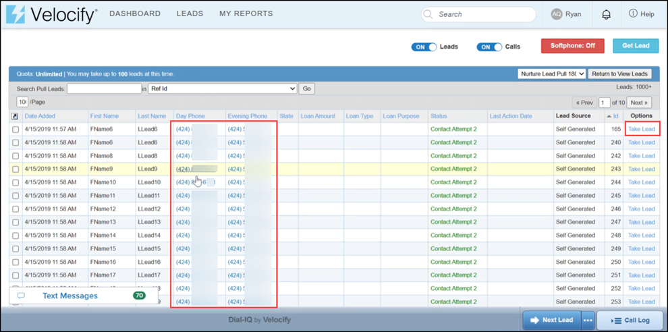Open MY REPORTS menu
The width and height of the screenshot is (668, 332).
tap(246, 13)
